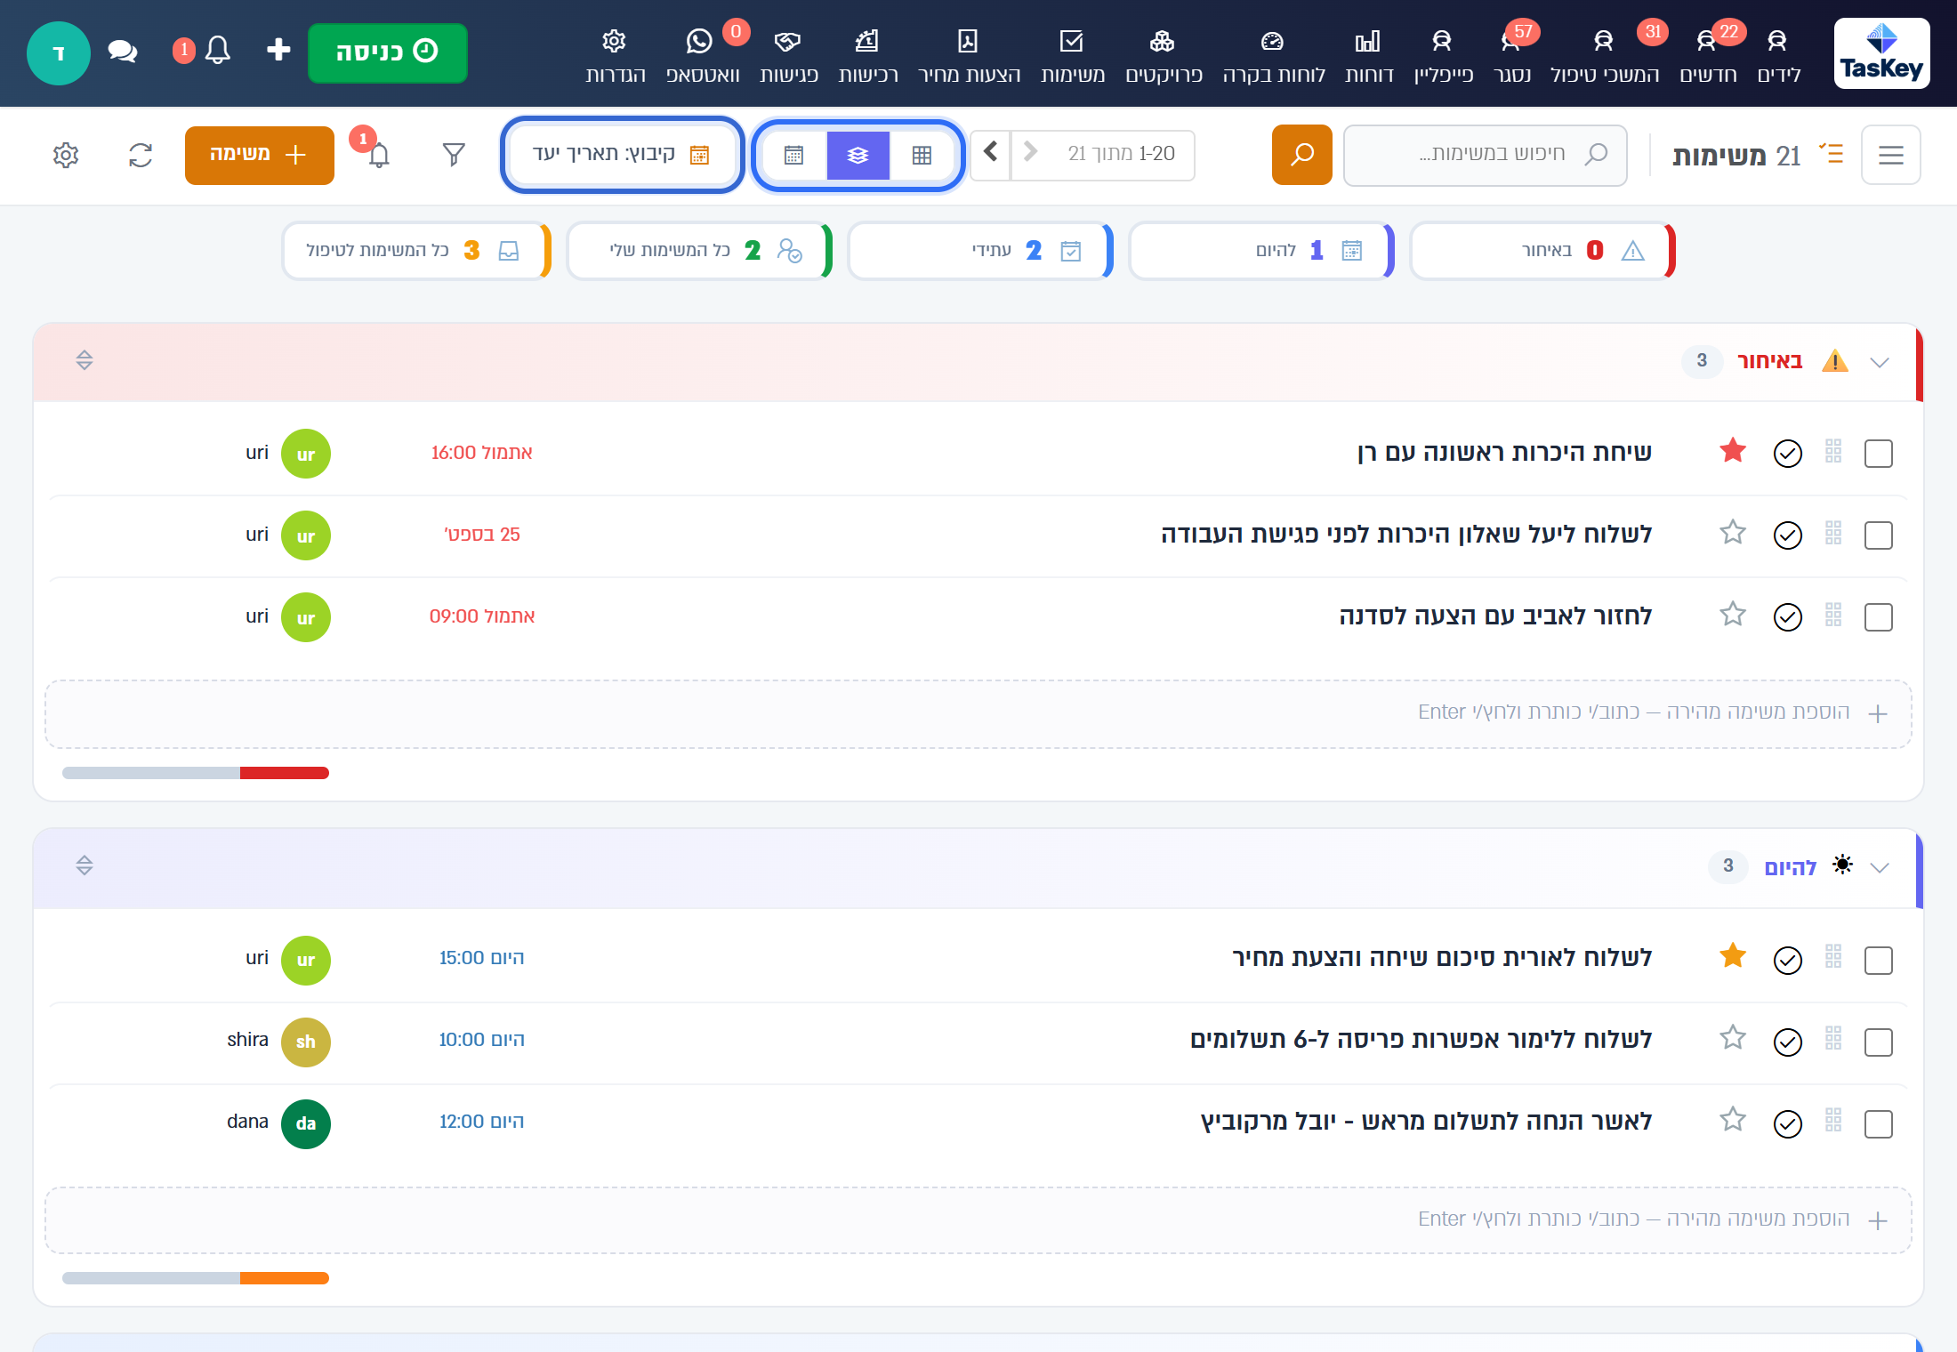Screen dimensions: 1957x1352
Task: Open tasks view settings gear
Action: [x=66, y=155]
